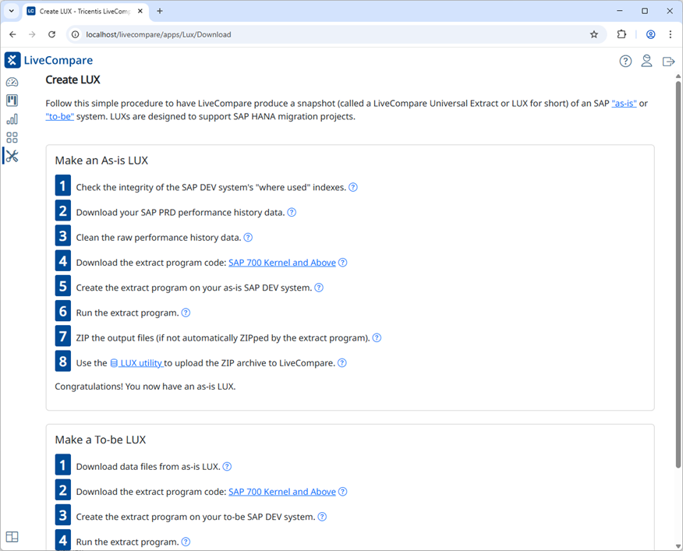Click the LiveCompare brand text
The width and height of the screenshot is (683, 551).
tap(58, 60)
